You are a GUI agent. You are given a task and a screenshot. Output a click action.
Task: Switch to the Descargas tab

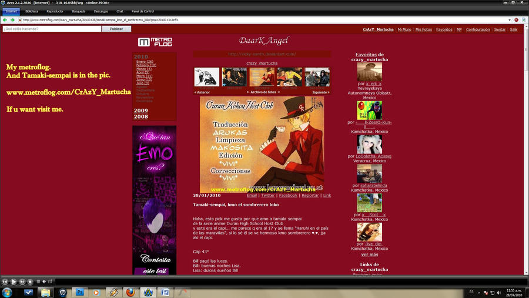[x=101, y=12]
